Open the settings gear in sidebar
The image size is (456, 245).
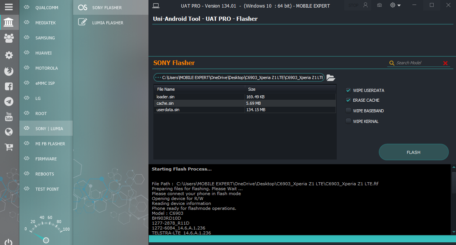coord(9,55)
